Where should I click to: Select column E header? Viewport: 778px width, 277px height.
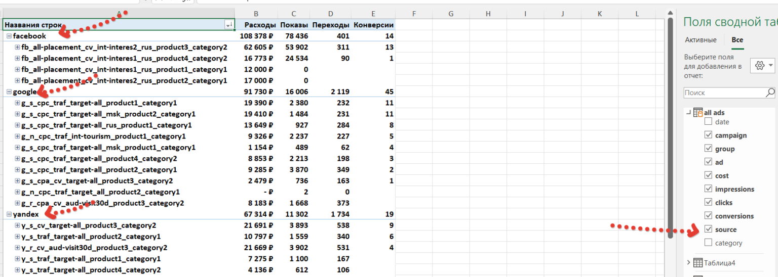point(373,14)
